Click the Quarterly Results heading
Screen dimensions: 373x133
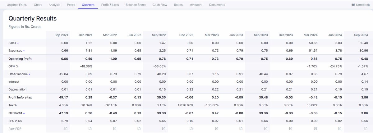point(33,19)
